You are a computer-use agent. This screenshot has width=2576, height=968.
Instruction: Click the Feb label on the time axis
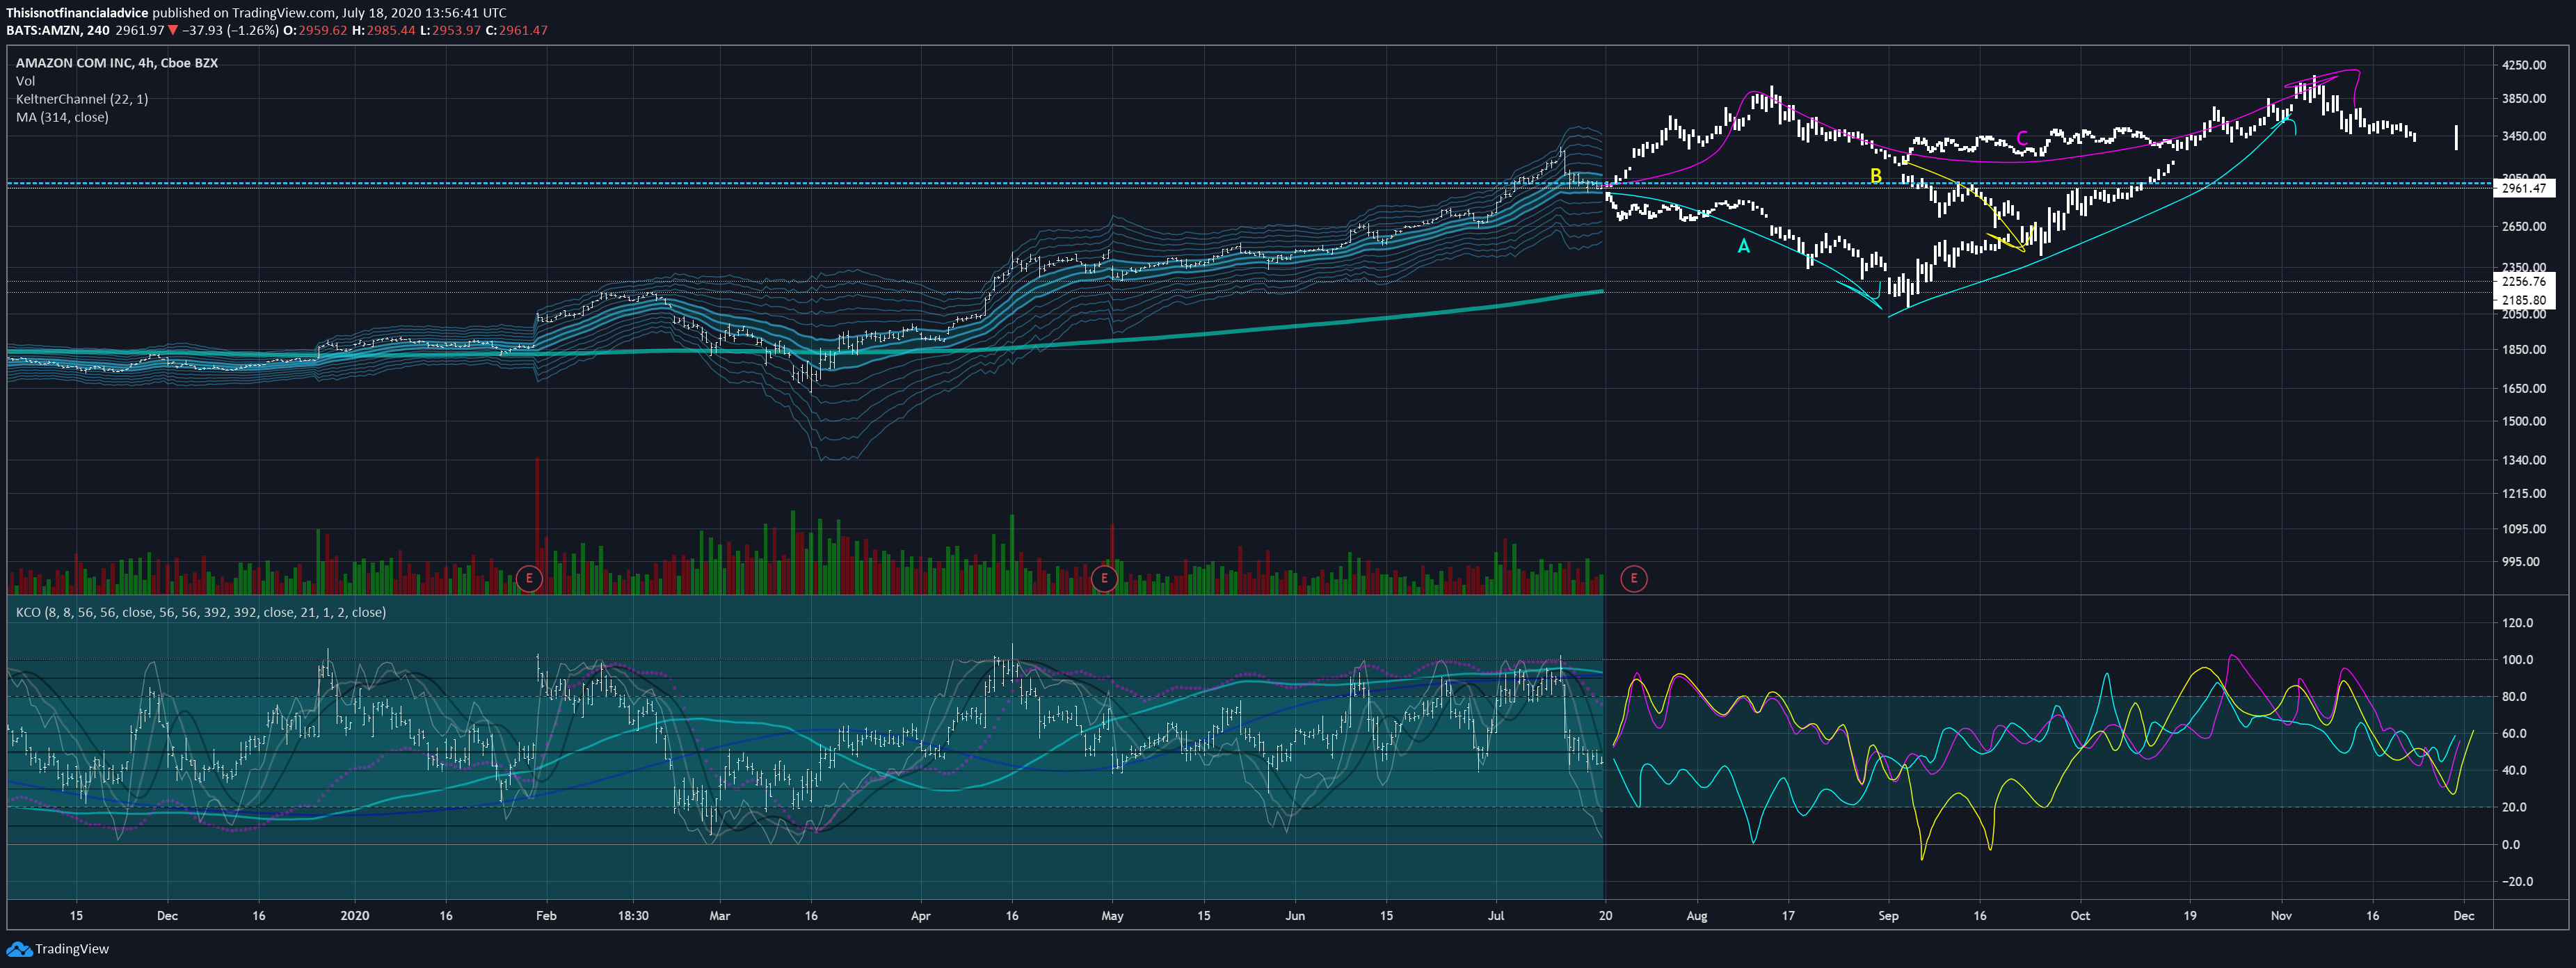click(x=546, y=916)
